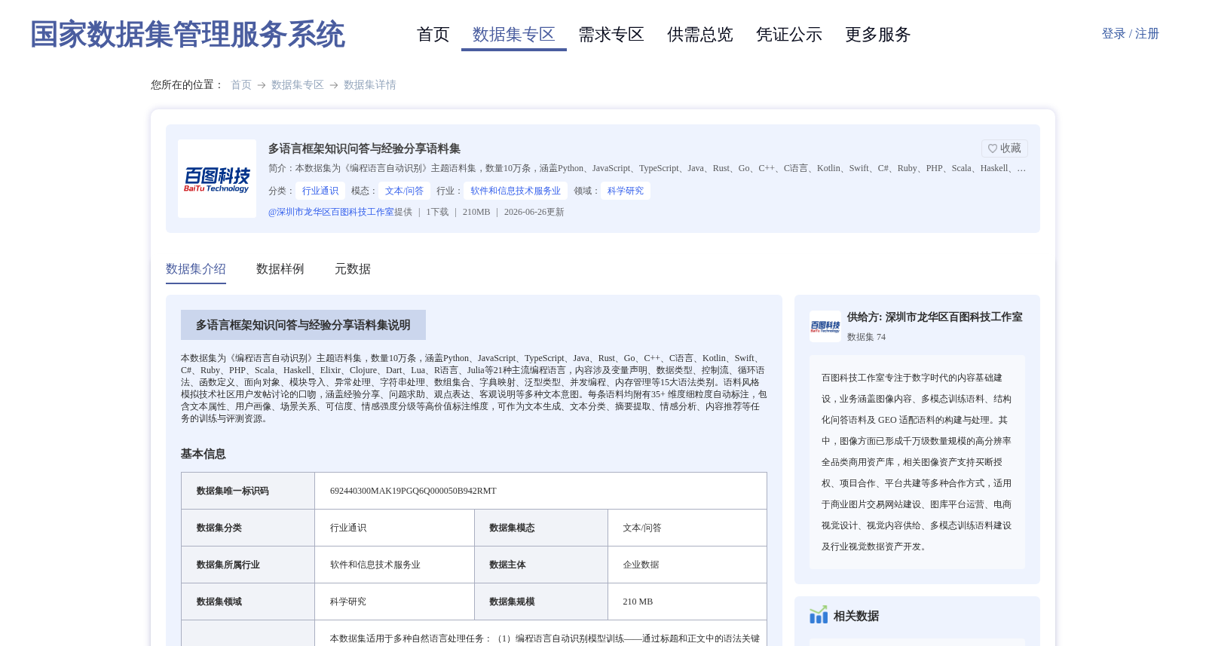Go to 数据集专区 in the breadcrumb
The image size is (1206, 646).
coord(298,85)
